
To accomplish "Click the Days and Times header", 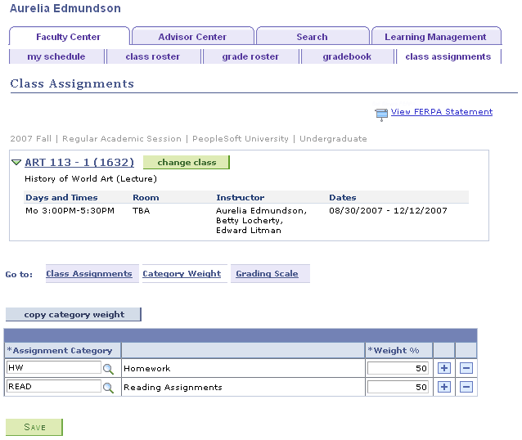I will pyautogui.click(x=61, y=198).
